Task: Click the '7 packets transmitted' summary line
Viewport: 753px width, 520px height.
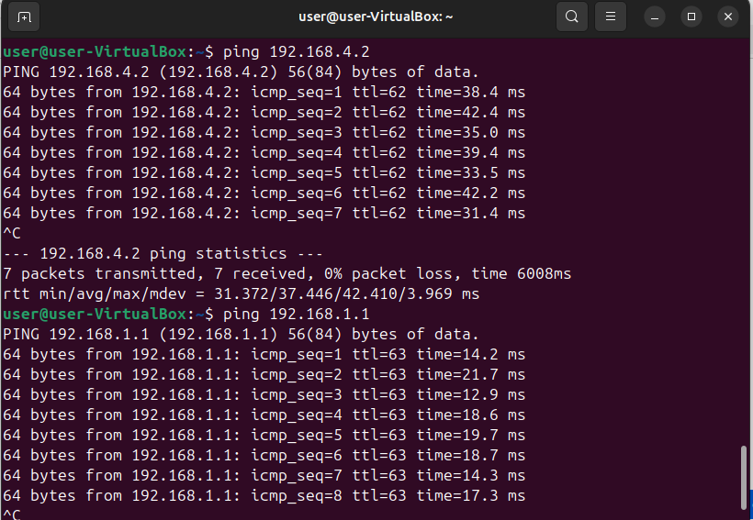Action: [287, 274]
